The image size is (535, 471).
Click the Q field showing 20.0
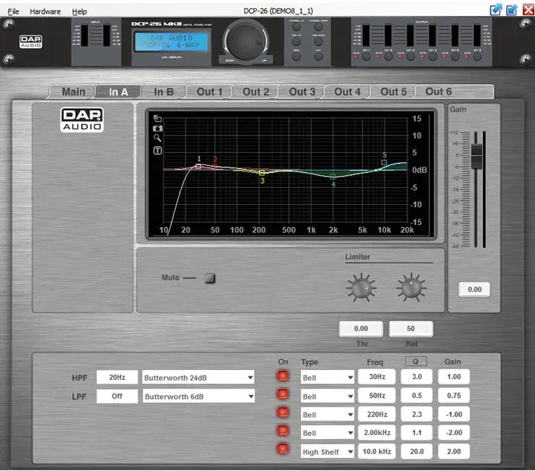point(417,451)
